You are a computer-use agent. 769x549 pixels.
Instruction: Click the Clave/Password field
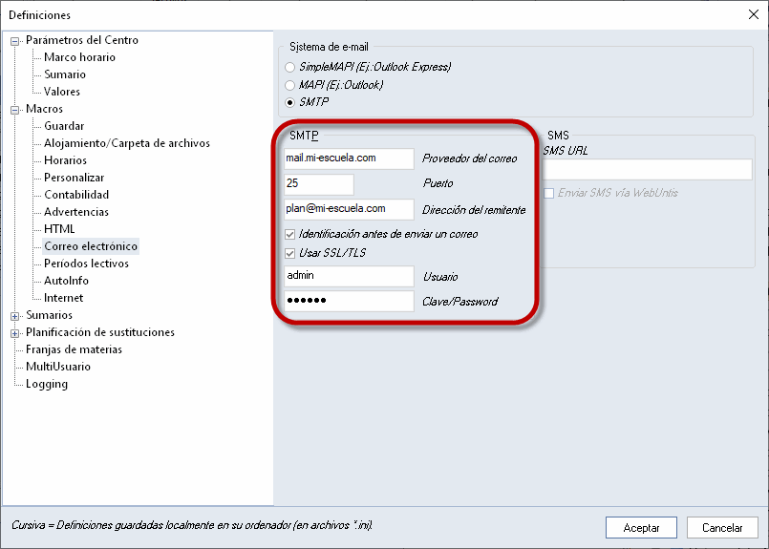[x=349, y=301]
